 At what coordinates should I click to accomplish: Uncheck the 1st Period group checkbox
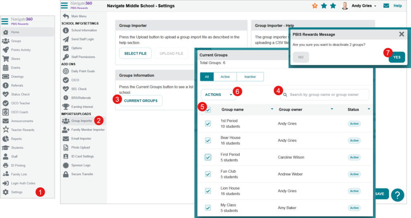click(x=208, y=124)
